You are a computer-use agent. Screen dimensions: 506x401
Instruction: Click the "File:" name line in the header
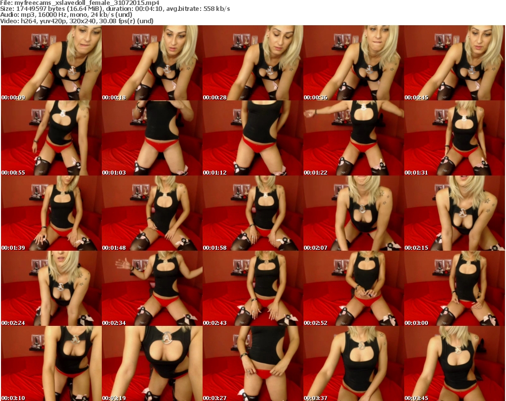(80, 3)
